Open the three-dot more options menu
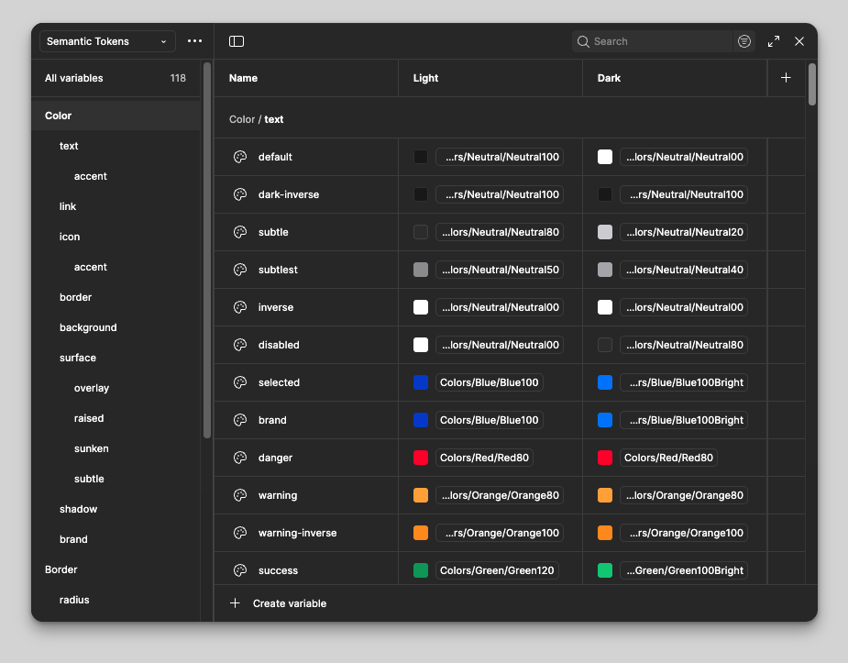The image size is (848, 663). [194, 41]
